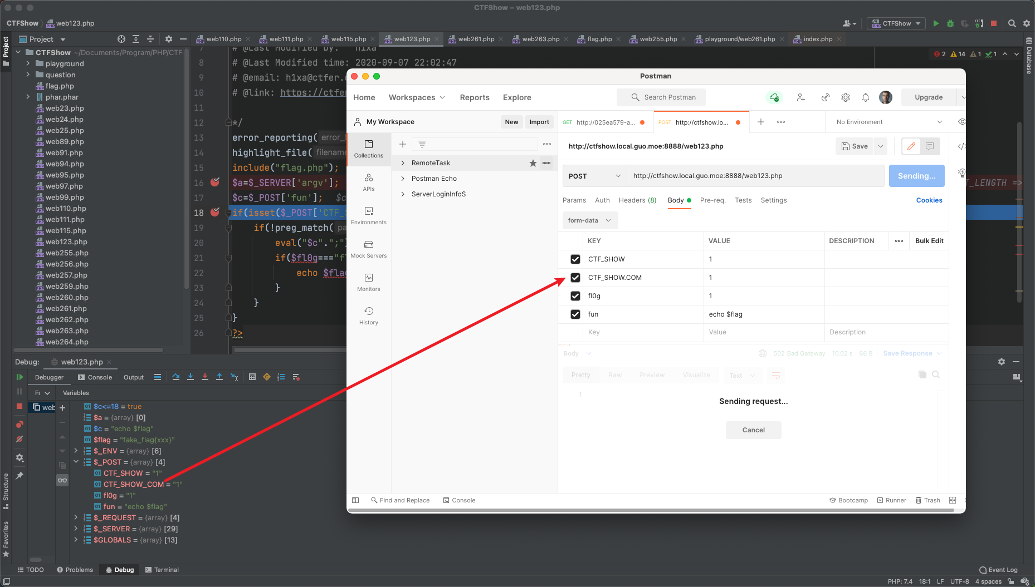Click the Cookies link
Viewport: 1035px width, 587px height.
tap(929, 200)
